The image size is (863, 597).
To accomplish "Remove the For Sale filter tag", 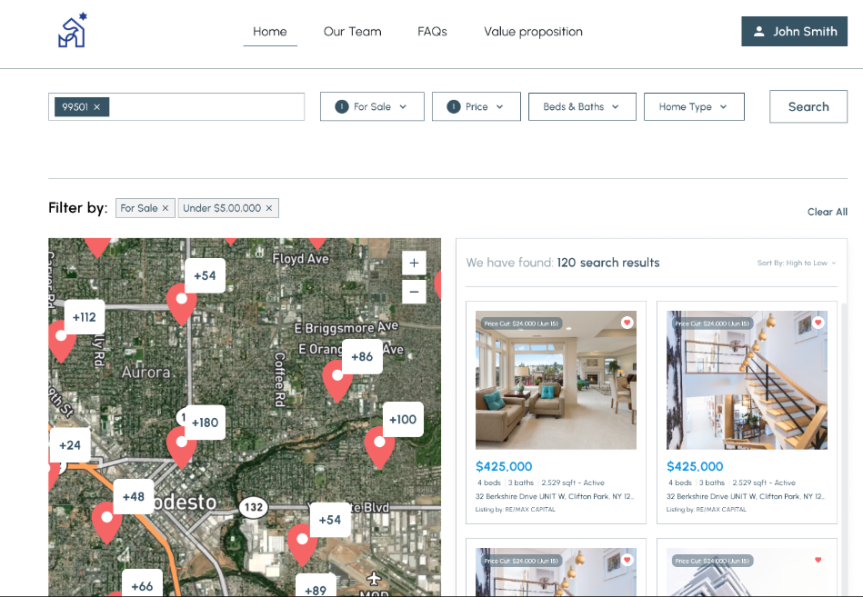I will coord(167,207).
